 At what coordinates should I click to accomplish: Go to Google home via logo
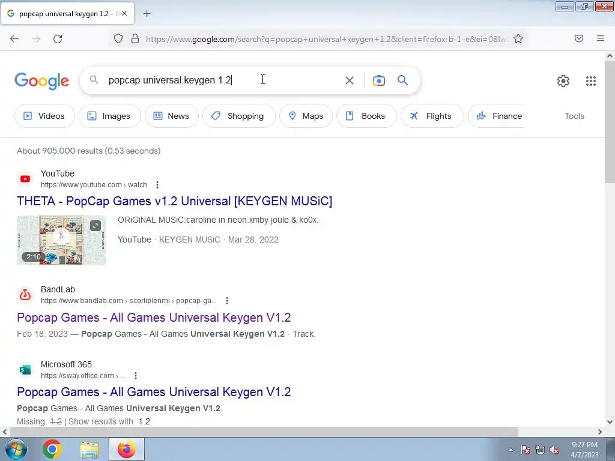(x=41, y=81)
